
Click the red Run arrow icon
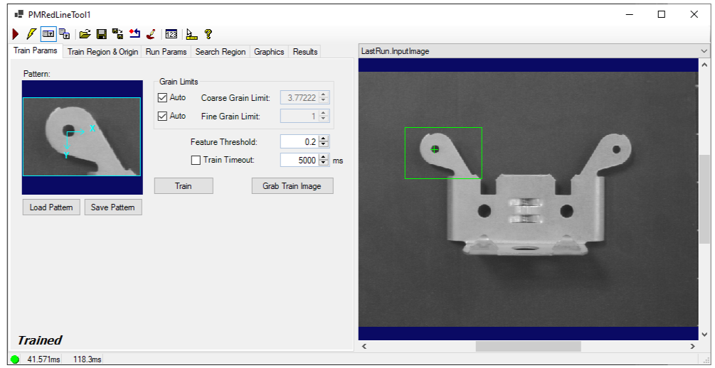[x=16, y=33]
